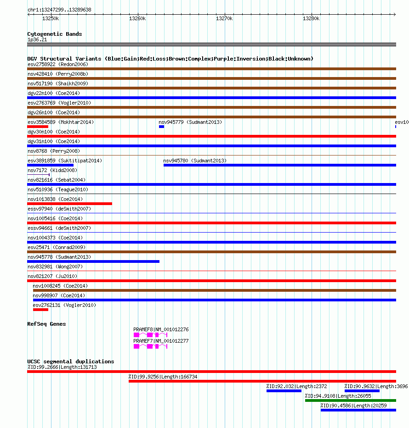Click the blue nsv945778 (Sudmant2013) gain bar
The image size is (409, 428).
click(93, 261)
